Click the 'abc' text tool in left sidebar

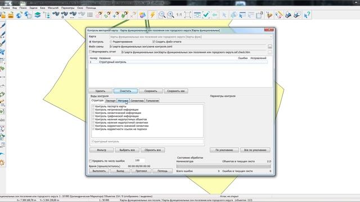[x=2, y=120]
